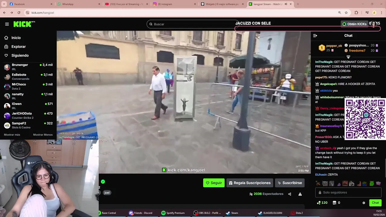
Task: Open MrChoco's channel in sidebar
Action: coord(28,86)
